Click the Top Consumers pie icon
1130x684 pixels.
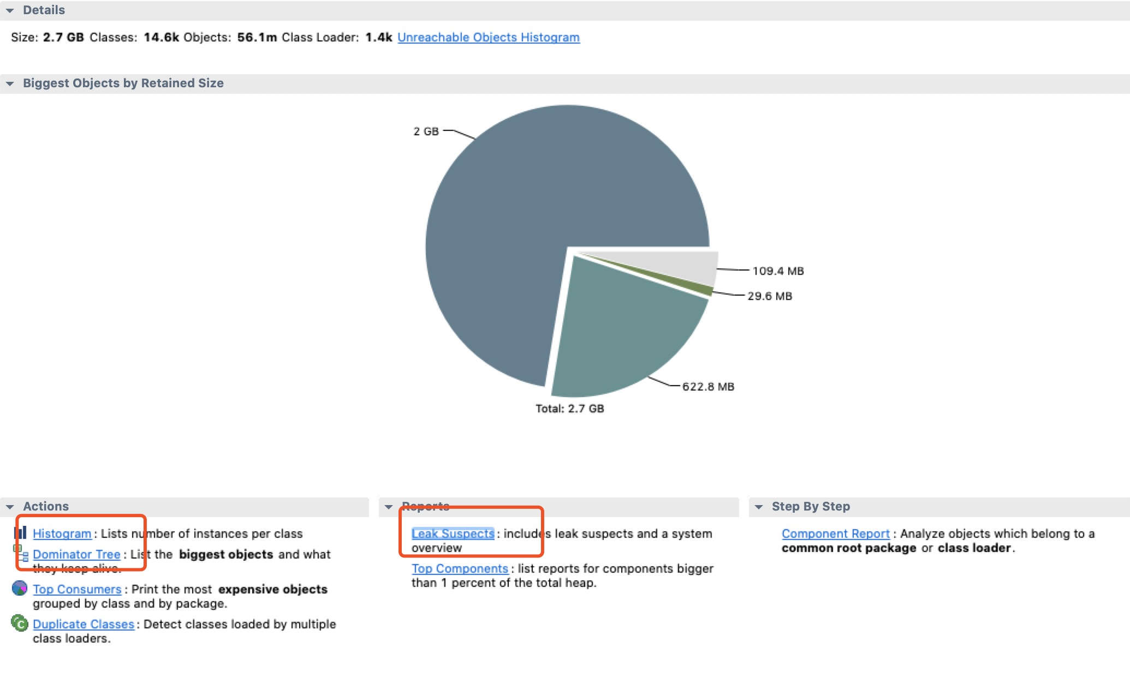(20, 589)
